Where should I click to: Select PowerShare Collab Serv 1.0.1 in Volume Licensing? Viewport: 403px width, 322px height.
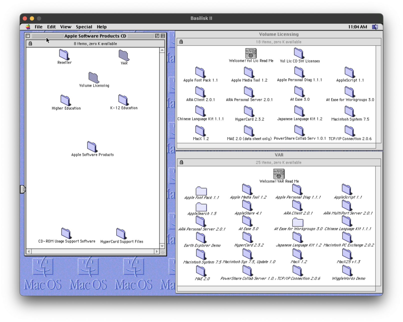click(x=299, y=130)
